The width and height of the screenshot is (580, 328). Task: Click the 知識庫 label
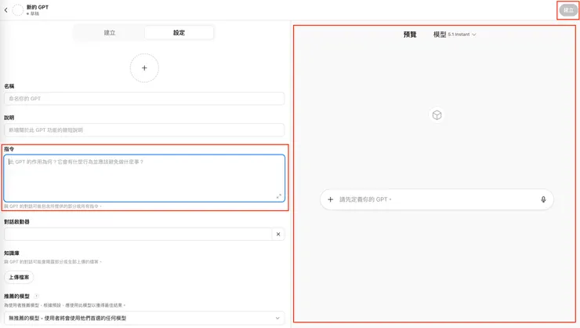tap(12, 253)
